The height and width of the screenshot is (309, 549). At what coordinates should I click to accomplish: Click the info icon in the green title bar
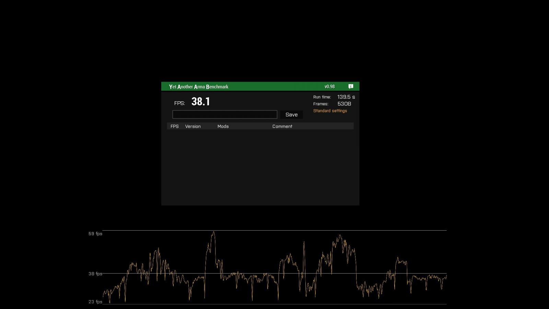351,87
